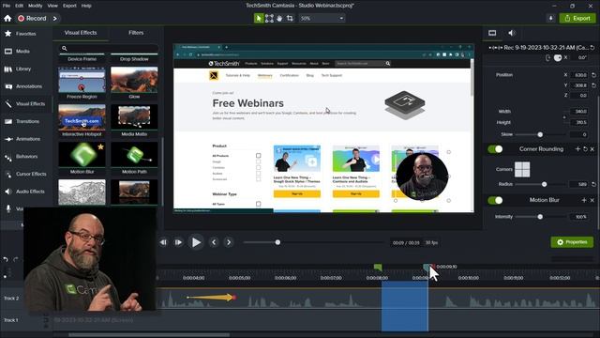Select the Pan hand tool
The height and width of the screenshot is (338, 600).
click(x=279, y=18)
